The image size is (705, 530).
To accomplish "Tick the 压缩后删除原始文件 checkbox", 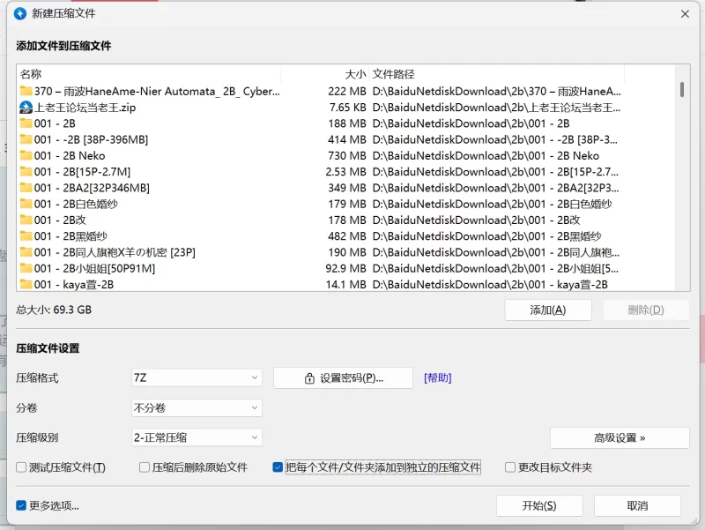I will (145, 467).
